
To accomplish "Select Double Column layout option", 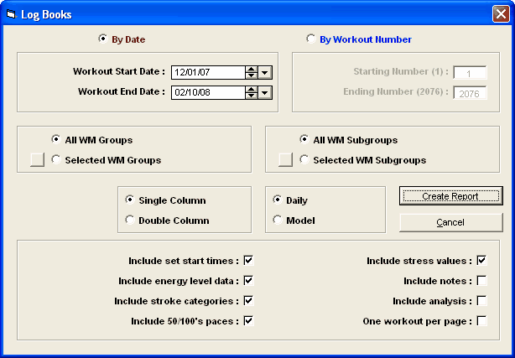I will [x=129, y=221].
